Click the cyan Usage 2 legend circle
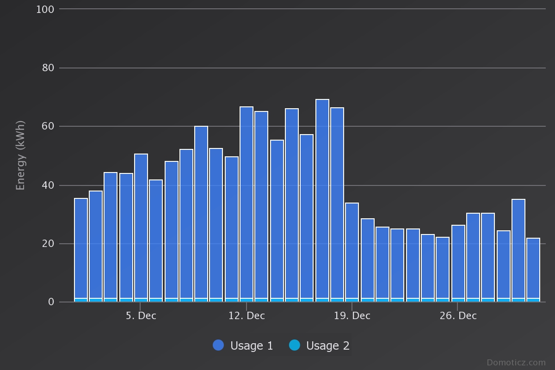 [x=295, y=345]
